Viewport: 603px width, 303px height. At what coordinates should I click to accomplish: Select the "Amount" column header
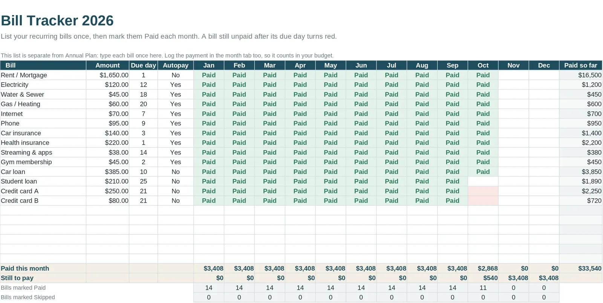(x=107, y=65)
